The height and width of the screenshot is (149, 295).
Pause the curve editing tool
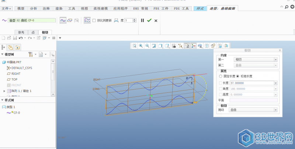click(142, 21)
